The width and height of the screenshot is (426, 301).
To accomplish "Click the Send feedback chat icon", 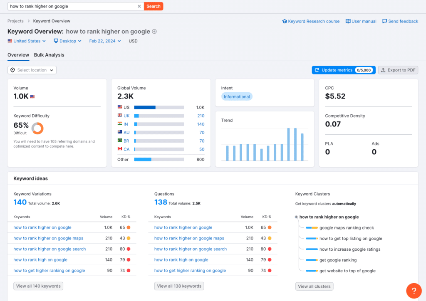I will 384,21.
